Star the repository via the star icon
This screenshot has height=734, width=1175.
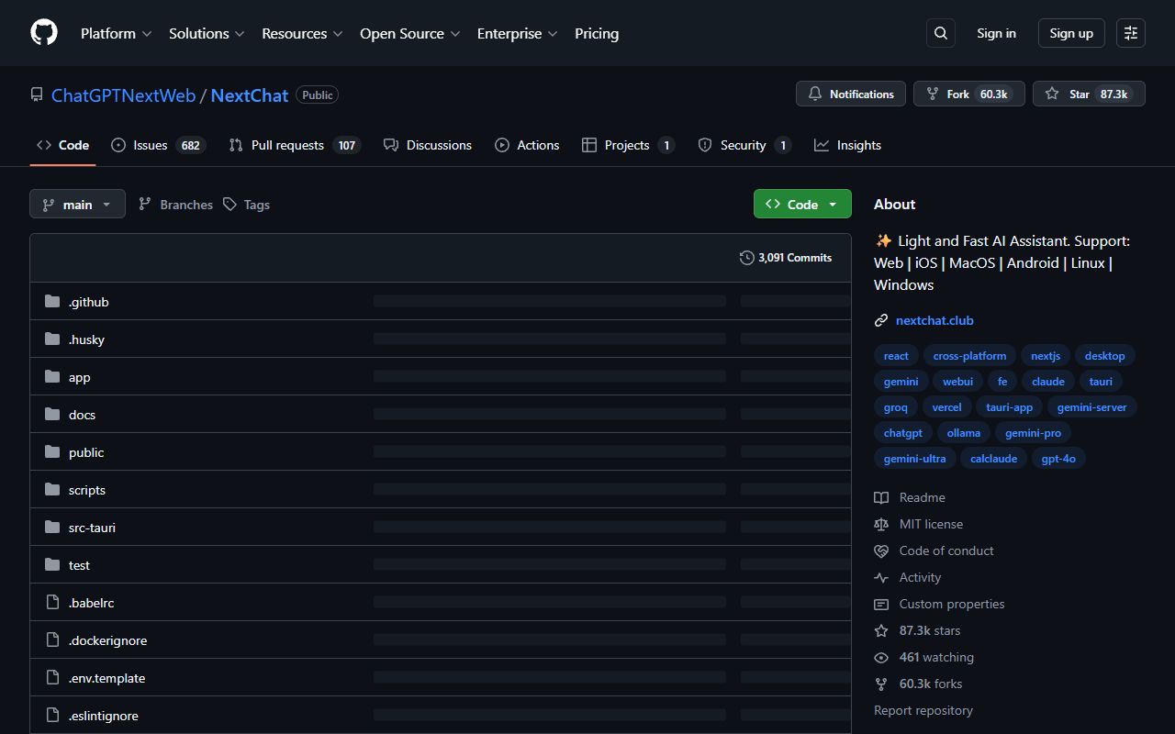pos(1052,94)
